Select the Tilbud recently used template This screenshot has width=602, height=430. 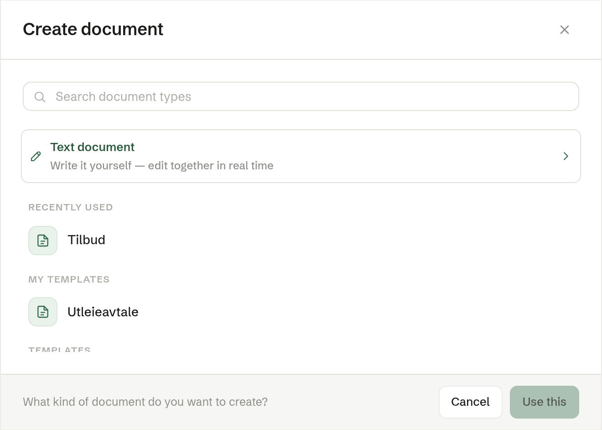pyautogui.click(x=301, y=241)
